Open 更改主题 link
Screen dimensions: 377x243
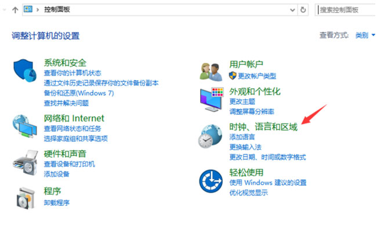pos(242,101)
